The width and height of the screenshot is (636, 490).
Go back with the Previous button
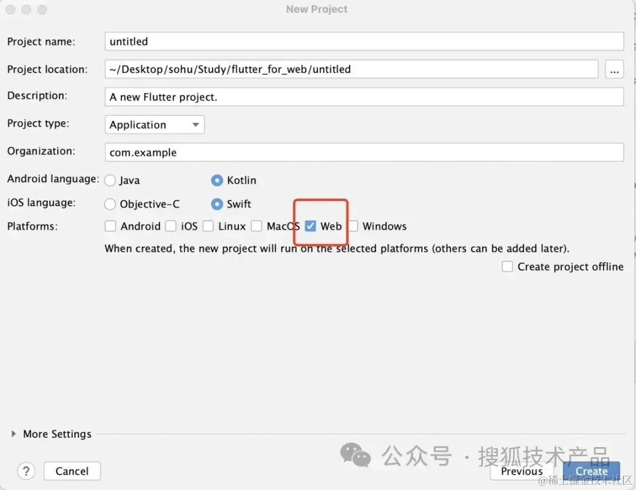pyautogui.click(x=522, y=471)
